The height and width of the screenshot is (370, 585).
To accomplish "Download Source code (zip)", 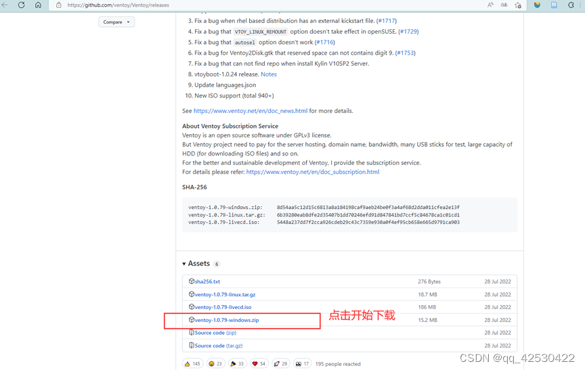I will [x=215, y=333].
